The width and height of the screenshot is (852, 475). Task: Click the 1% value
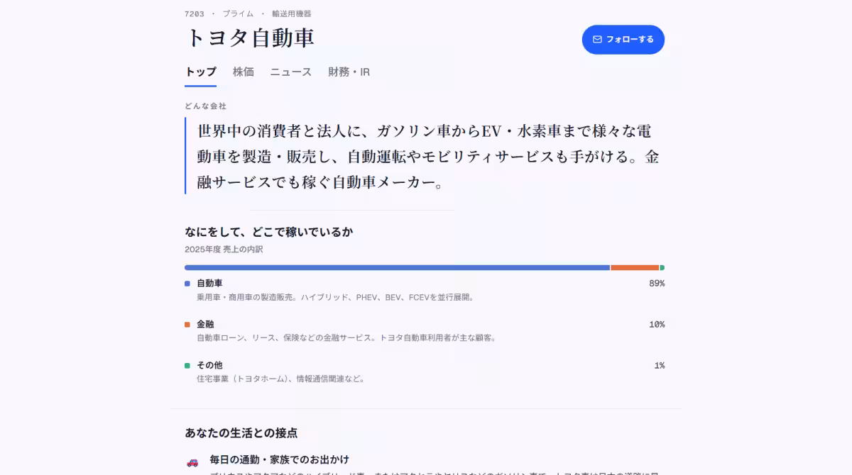(660, 366)
